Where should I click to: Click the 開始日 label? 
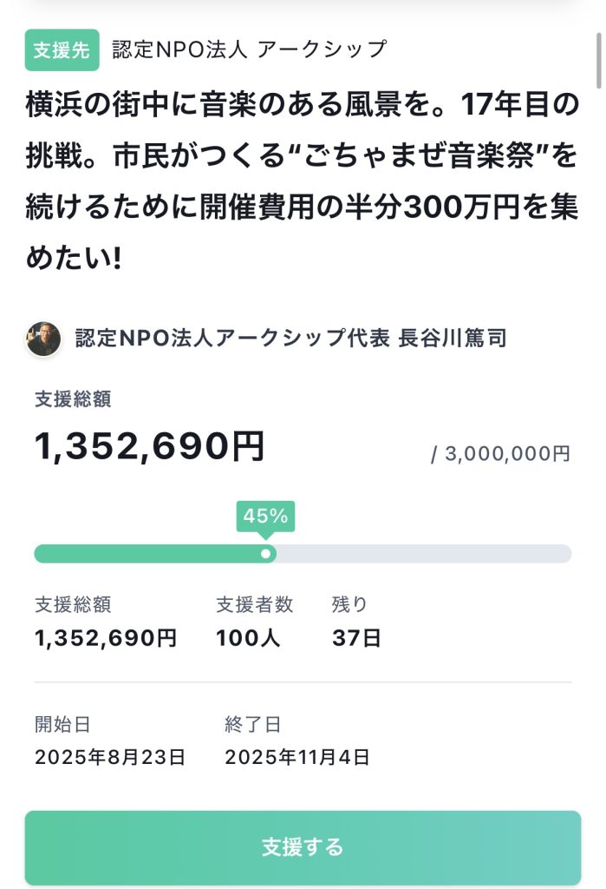click(62, 724)
